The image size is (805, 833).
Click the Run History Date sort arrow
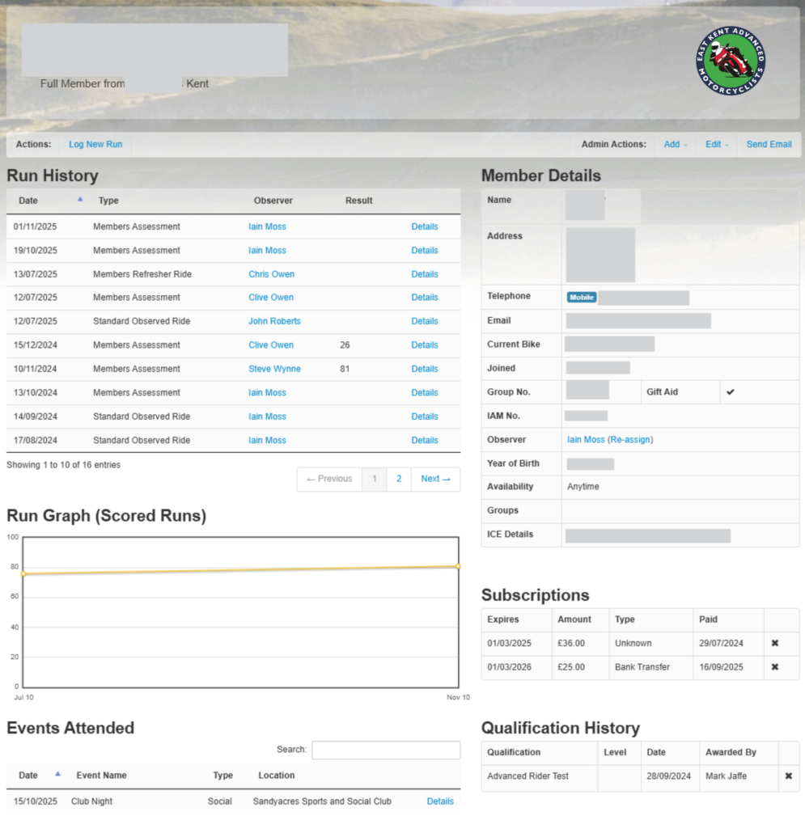(79, 200)
